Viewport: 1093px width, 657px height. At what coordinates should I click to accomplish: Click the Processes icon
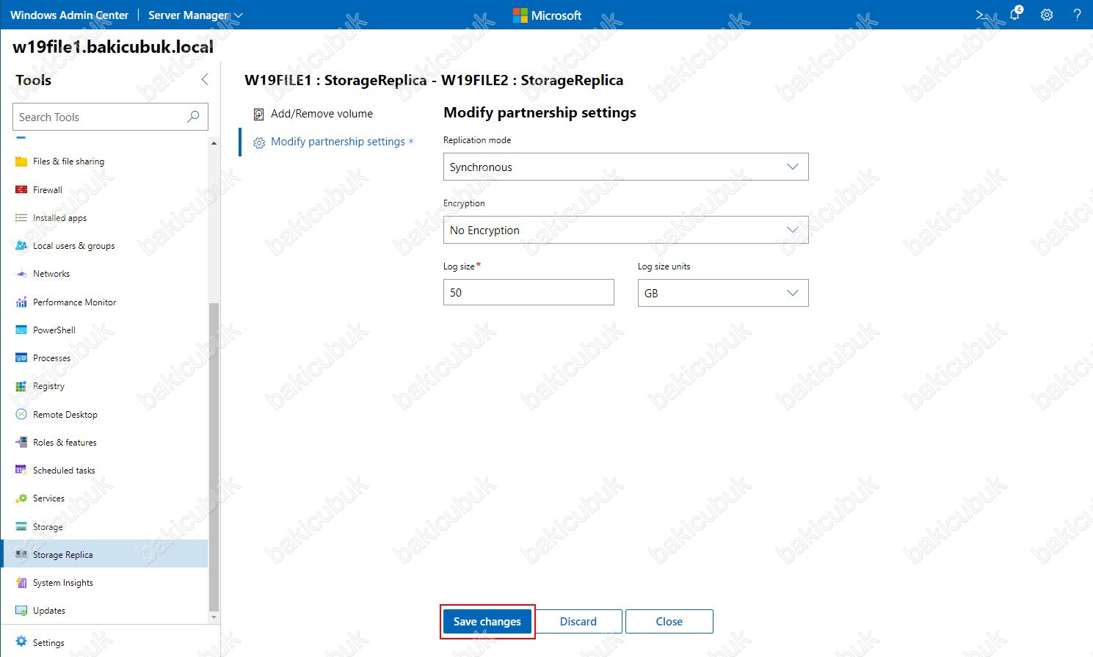coord(21,358)
